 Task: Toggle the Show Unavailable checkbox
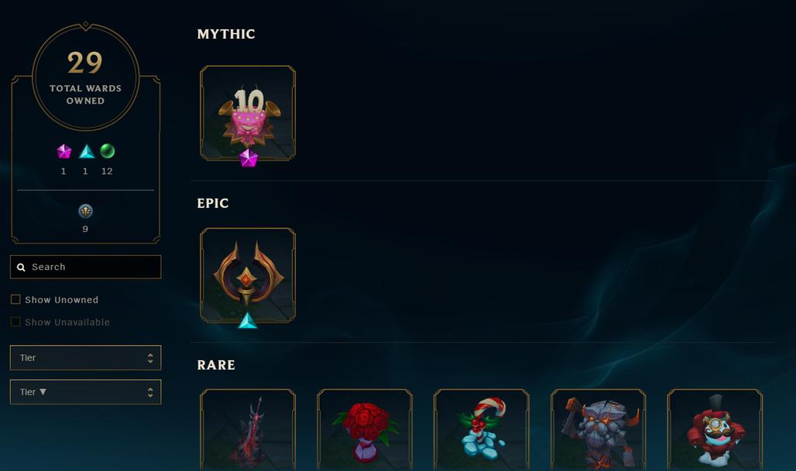(x=15, y=322)
